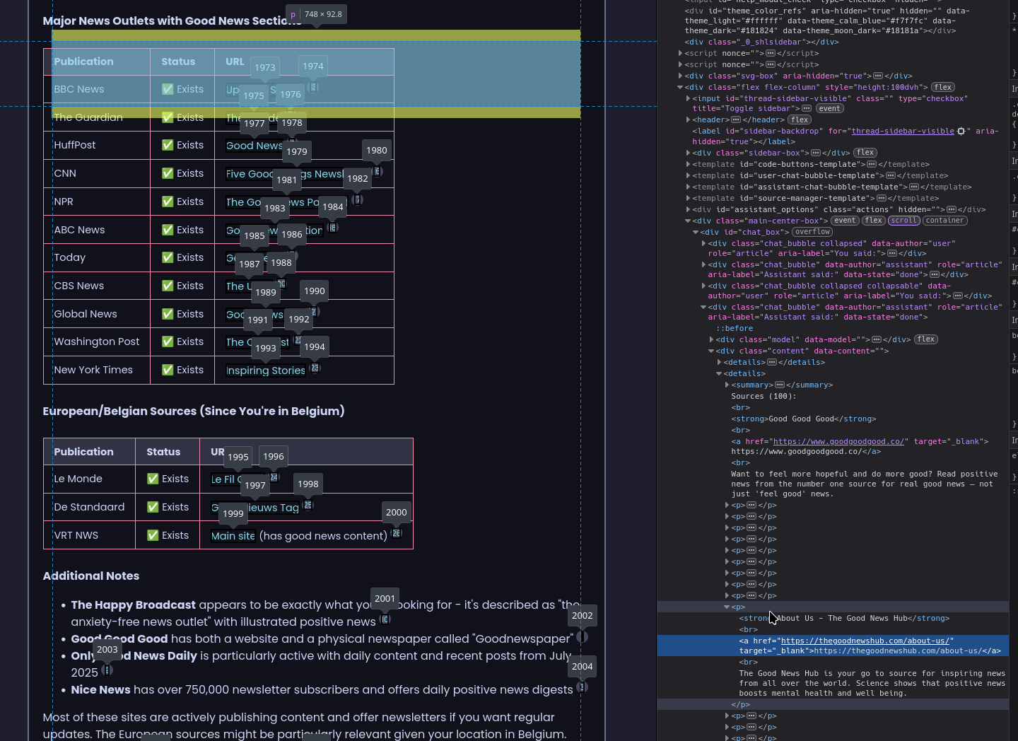Click the reveal-node icon after the thread-sidebar-visible link
The image size is (1018, 741).
(x=961, y=131)
